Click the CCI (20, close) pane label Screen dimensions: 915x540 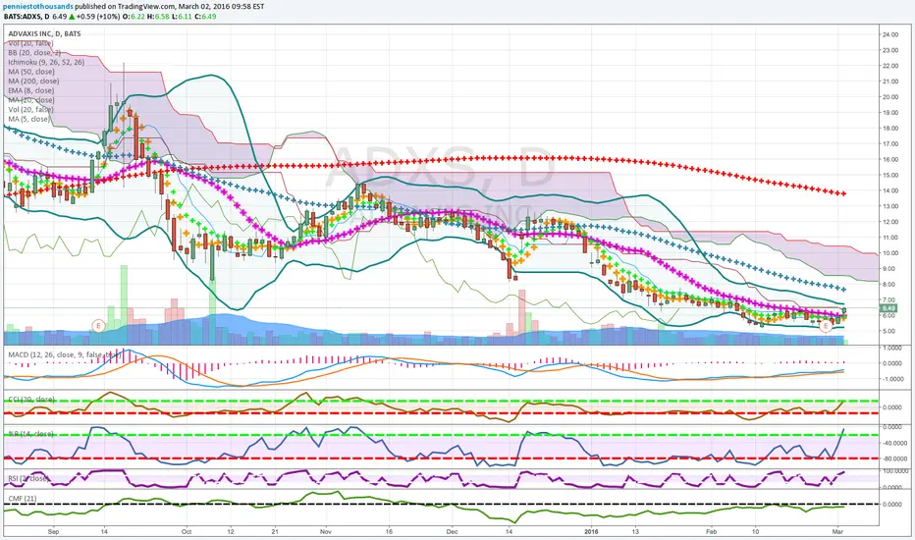(31, 400)
